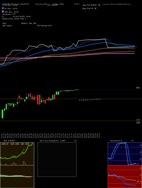Viewport: 142px width, 188px height.
Task: Click the 'Intra Day Trading Price & MR' title
Action: pyautogui.click(x=52, y=141)
